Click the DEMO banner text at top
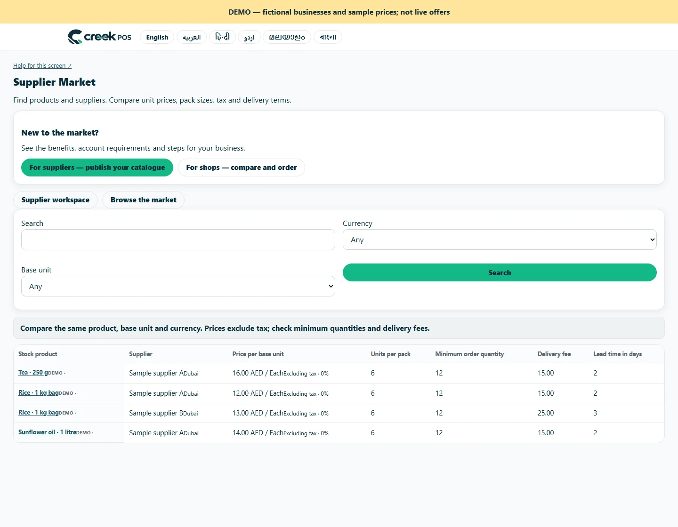Image resolution: width=678 pixels, height=527 pixels. [x=339, y=12]
